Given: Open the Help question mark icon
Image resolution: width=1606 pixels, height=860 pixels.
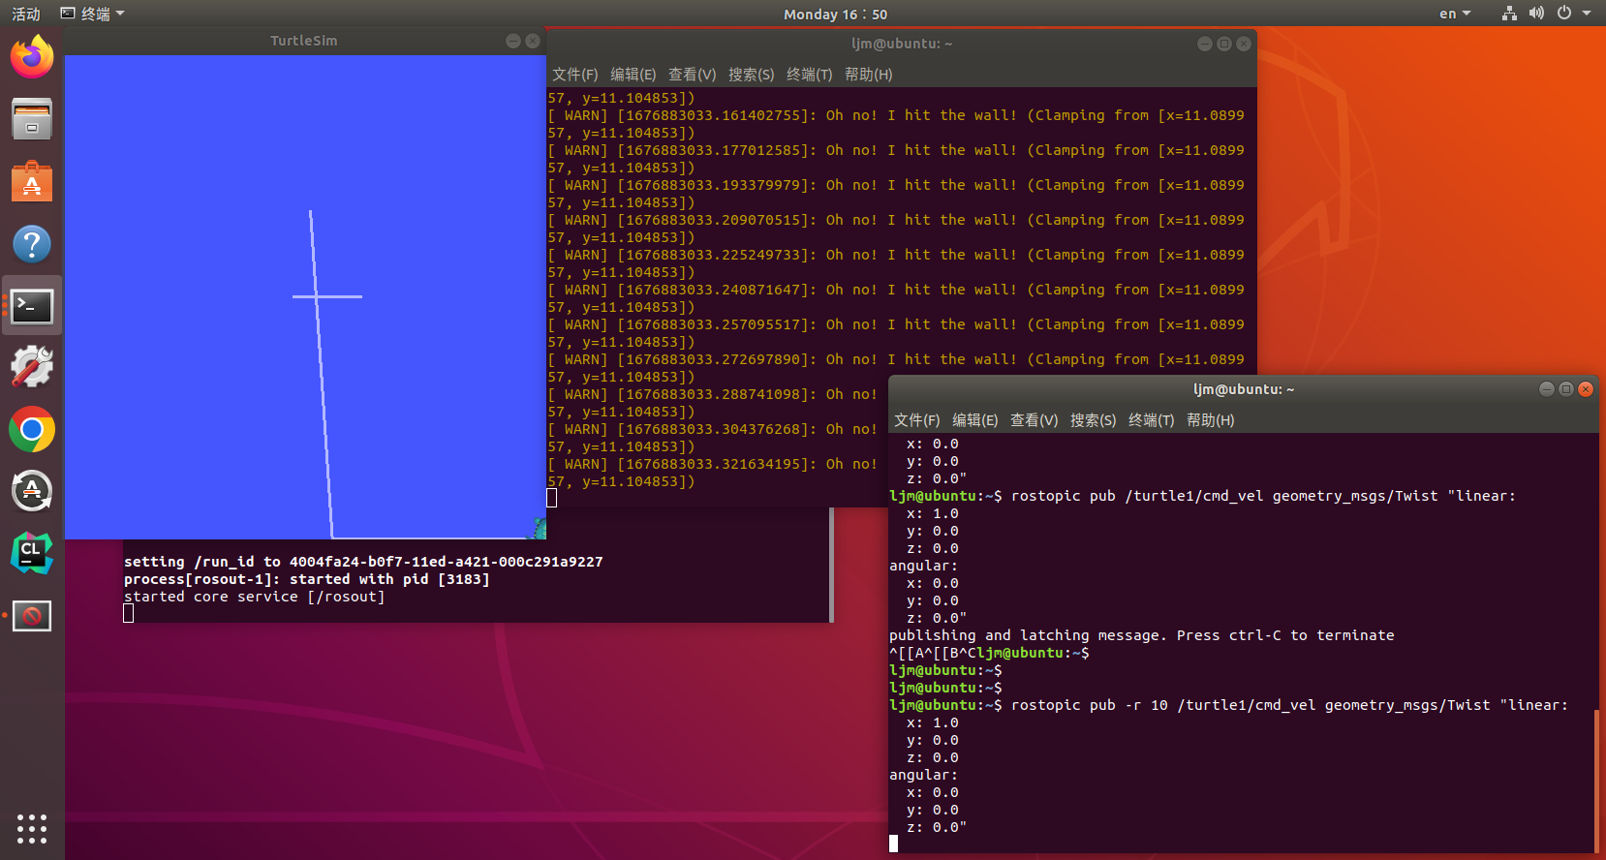Looking at the screenshot, I should pyautogui.click(x=32, y=244).
